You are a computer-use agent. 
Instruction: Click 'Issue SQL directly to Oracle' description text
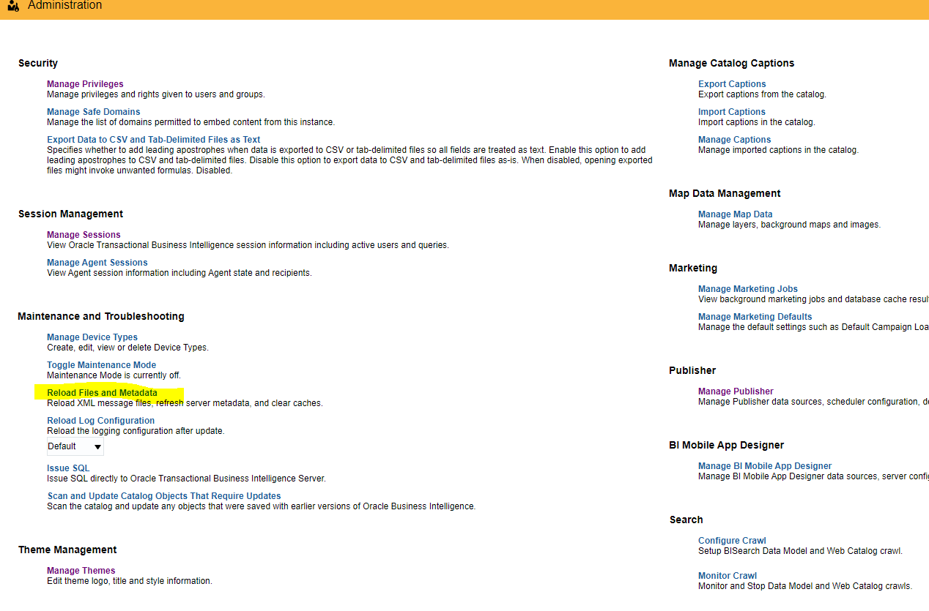coord(186,479)
